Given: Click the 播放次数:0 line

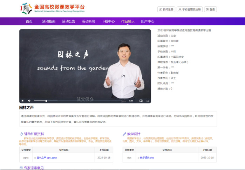Looking at the screenshot, I should 165,89.
